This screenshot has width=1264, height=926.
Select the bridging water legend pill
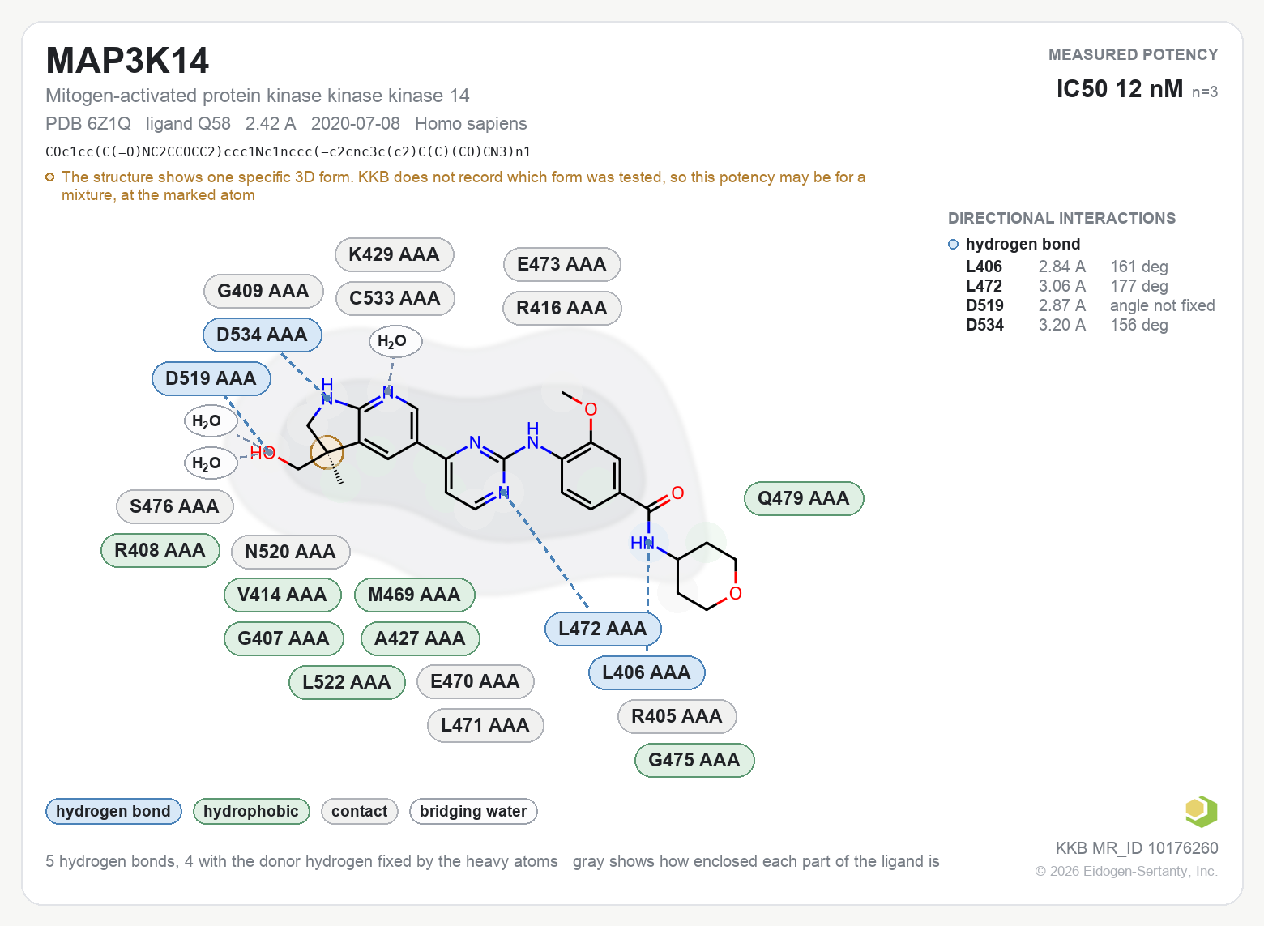click(x=473, y=811)
